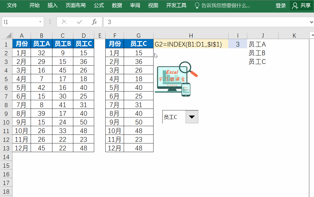Select cell A7 showing 6月

tap(22, 96)
